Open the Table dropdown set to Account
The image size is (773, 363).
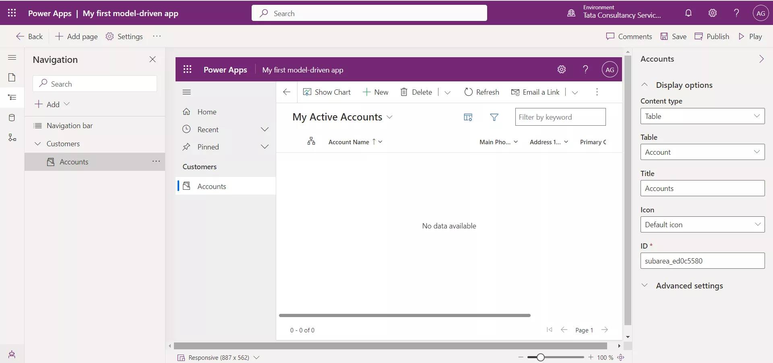pos(702,152)
